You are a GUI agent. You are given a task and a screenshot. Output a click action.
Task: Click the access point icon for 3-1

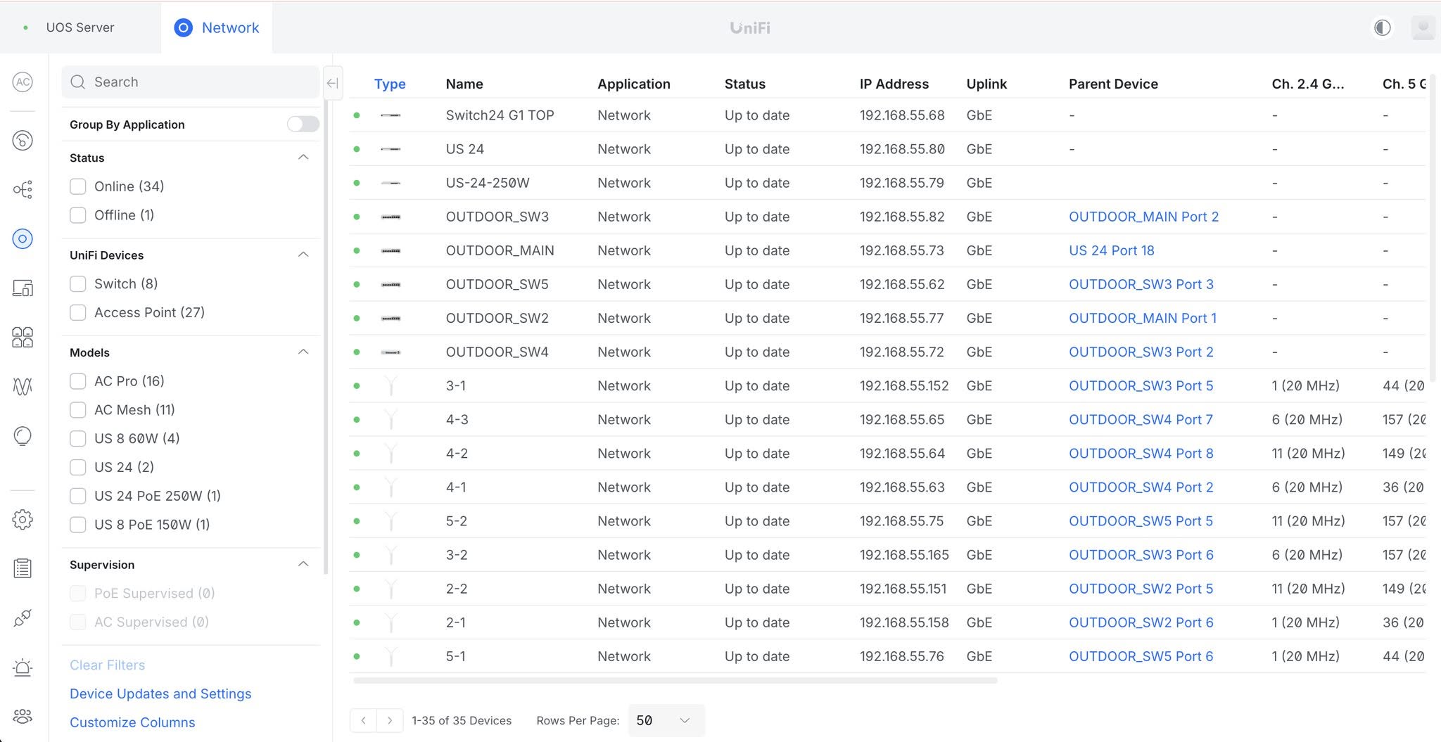point(391,385)
